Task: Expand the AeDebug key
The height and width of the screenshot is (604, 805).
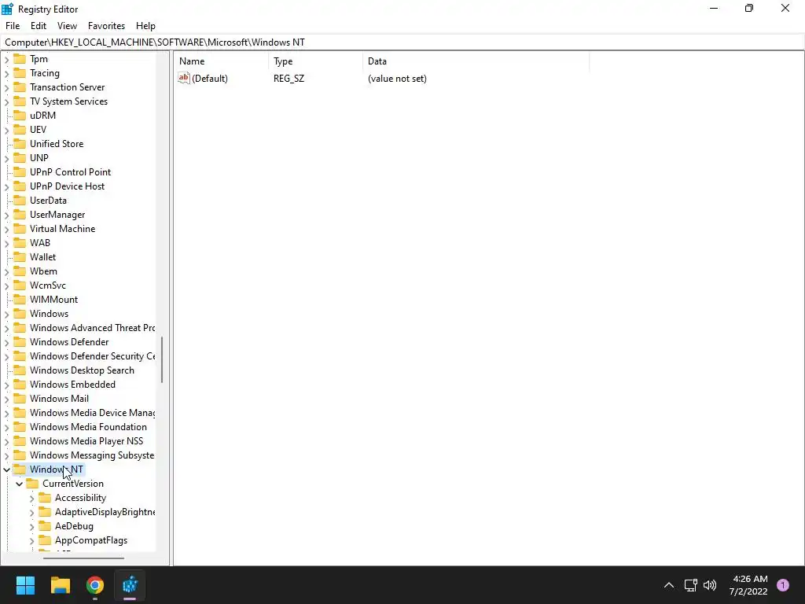Action: tap(31, 526)
